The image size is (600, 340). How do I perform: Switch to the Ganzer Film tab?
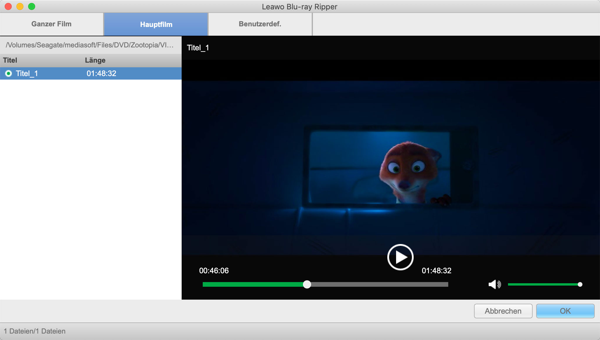pyautogui.click(x=52, y=24)
